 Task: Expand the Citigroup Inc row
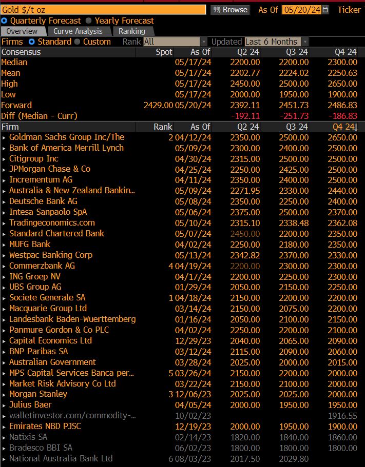click(x=4, y=159)
